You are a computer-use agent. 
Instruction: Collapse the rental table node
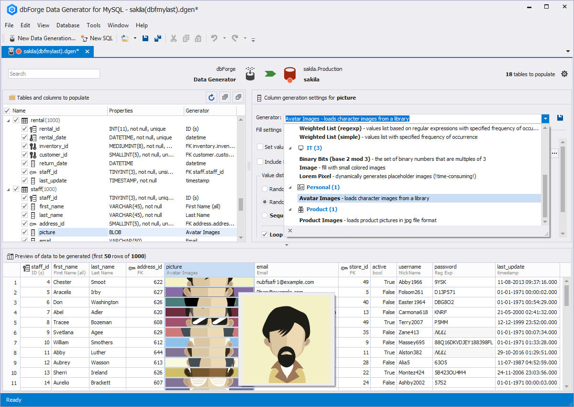[x=10, y=120]
